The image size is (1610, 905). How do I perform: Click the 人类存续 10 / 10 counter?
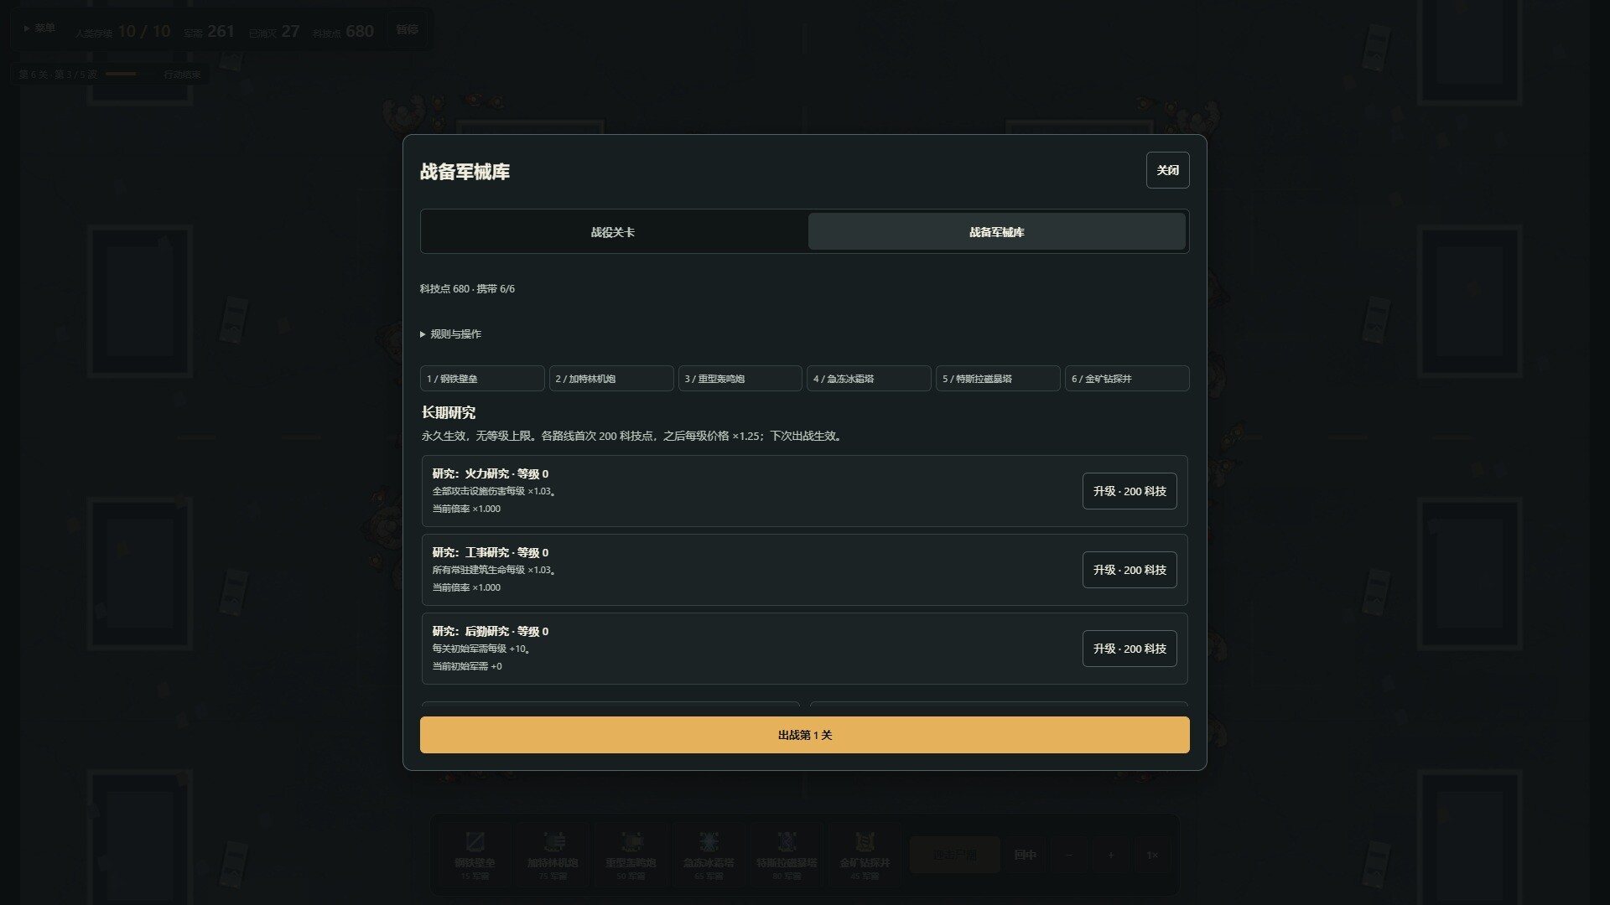click(122, 32)
